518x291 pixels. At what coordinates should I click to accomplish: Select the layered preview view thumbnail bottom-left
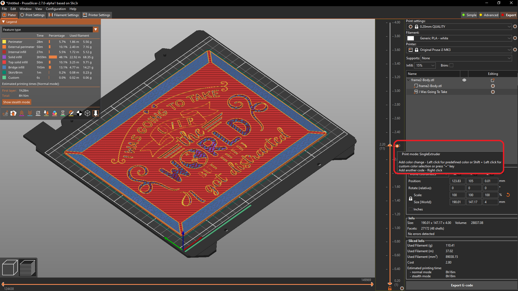(28, 267)
